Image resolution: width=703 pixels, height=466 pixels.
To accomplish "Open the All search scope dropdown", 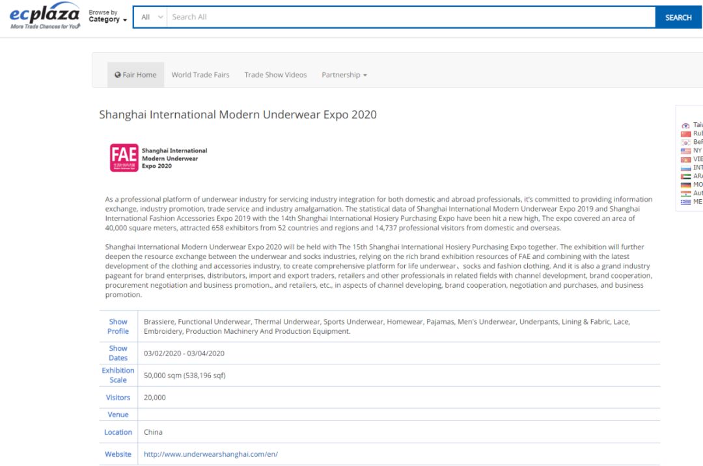I will 151,17.
